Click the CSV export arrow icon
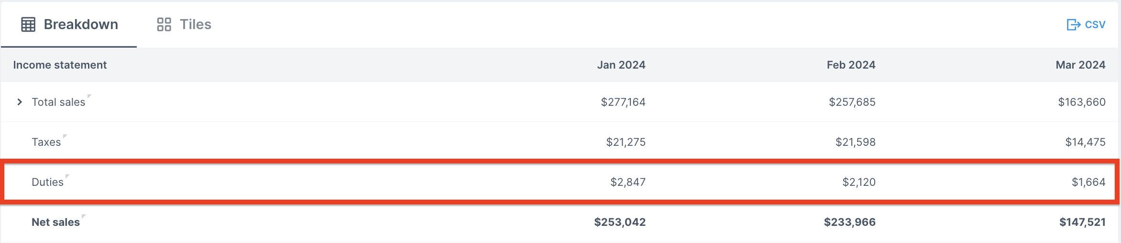 point(1074,24)
